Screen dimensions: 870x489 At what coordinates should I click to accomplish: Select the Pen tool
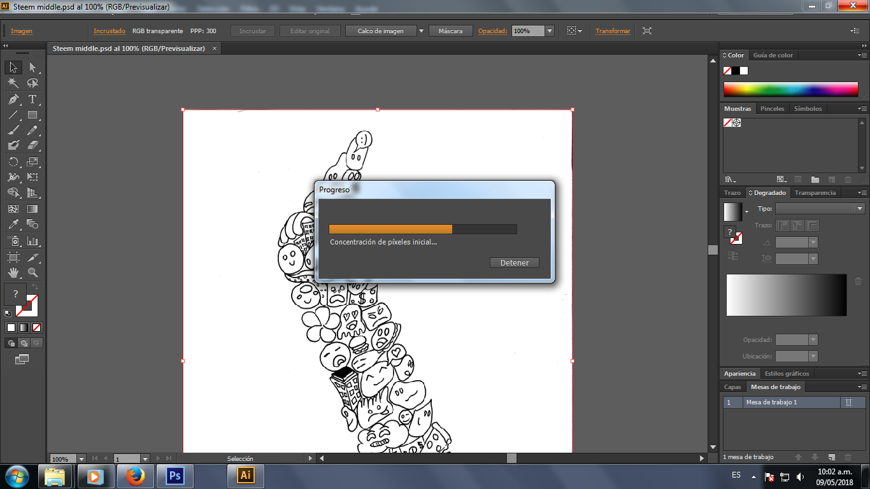13,99
